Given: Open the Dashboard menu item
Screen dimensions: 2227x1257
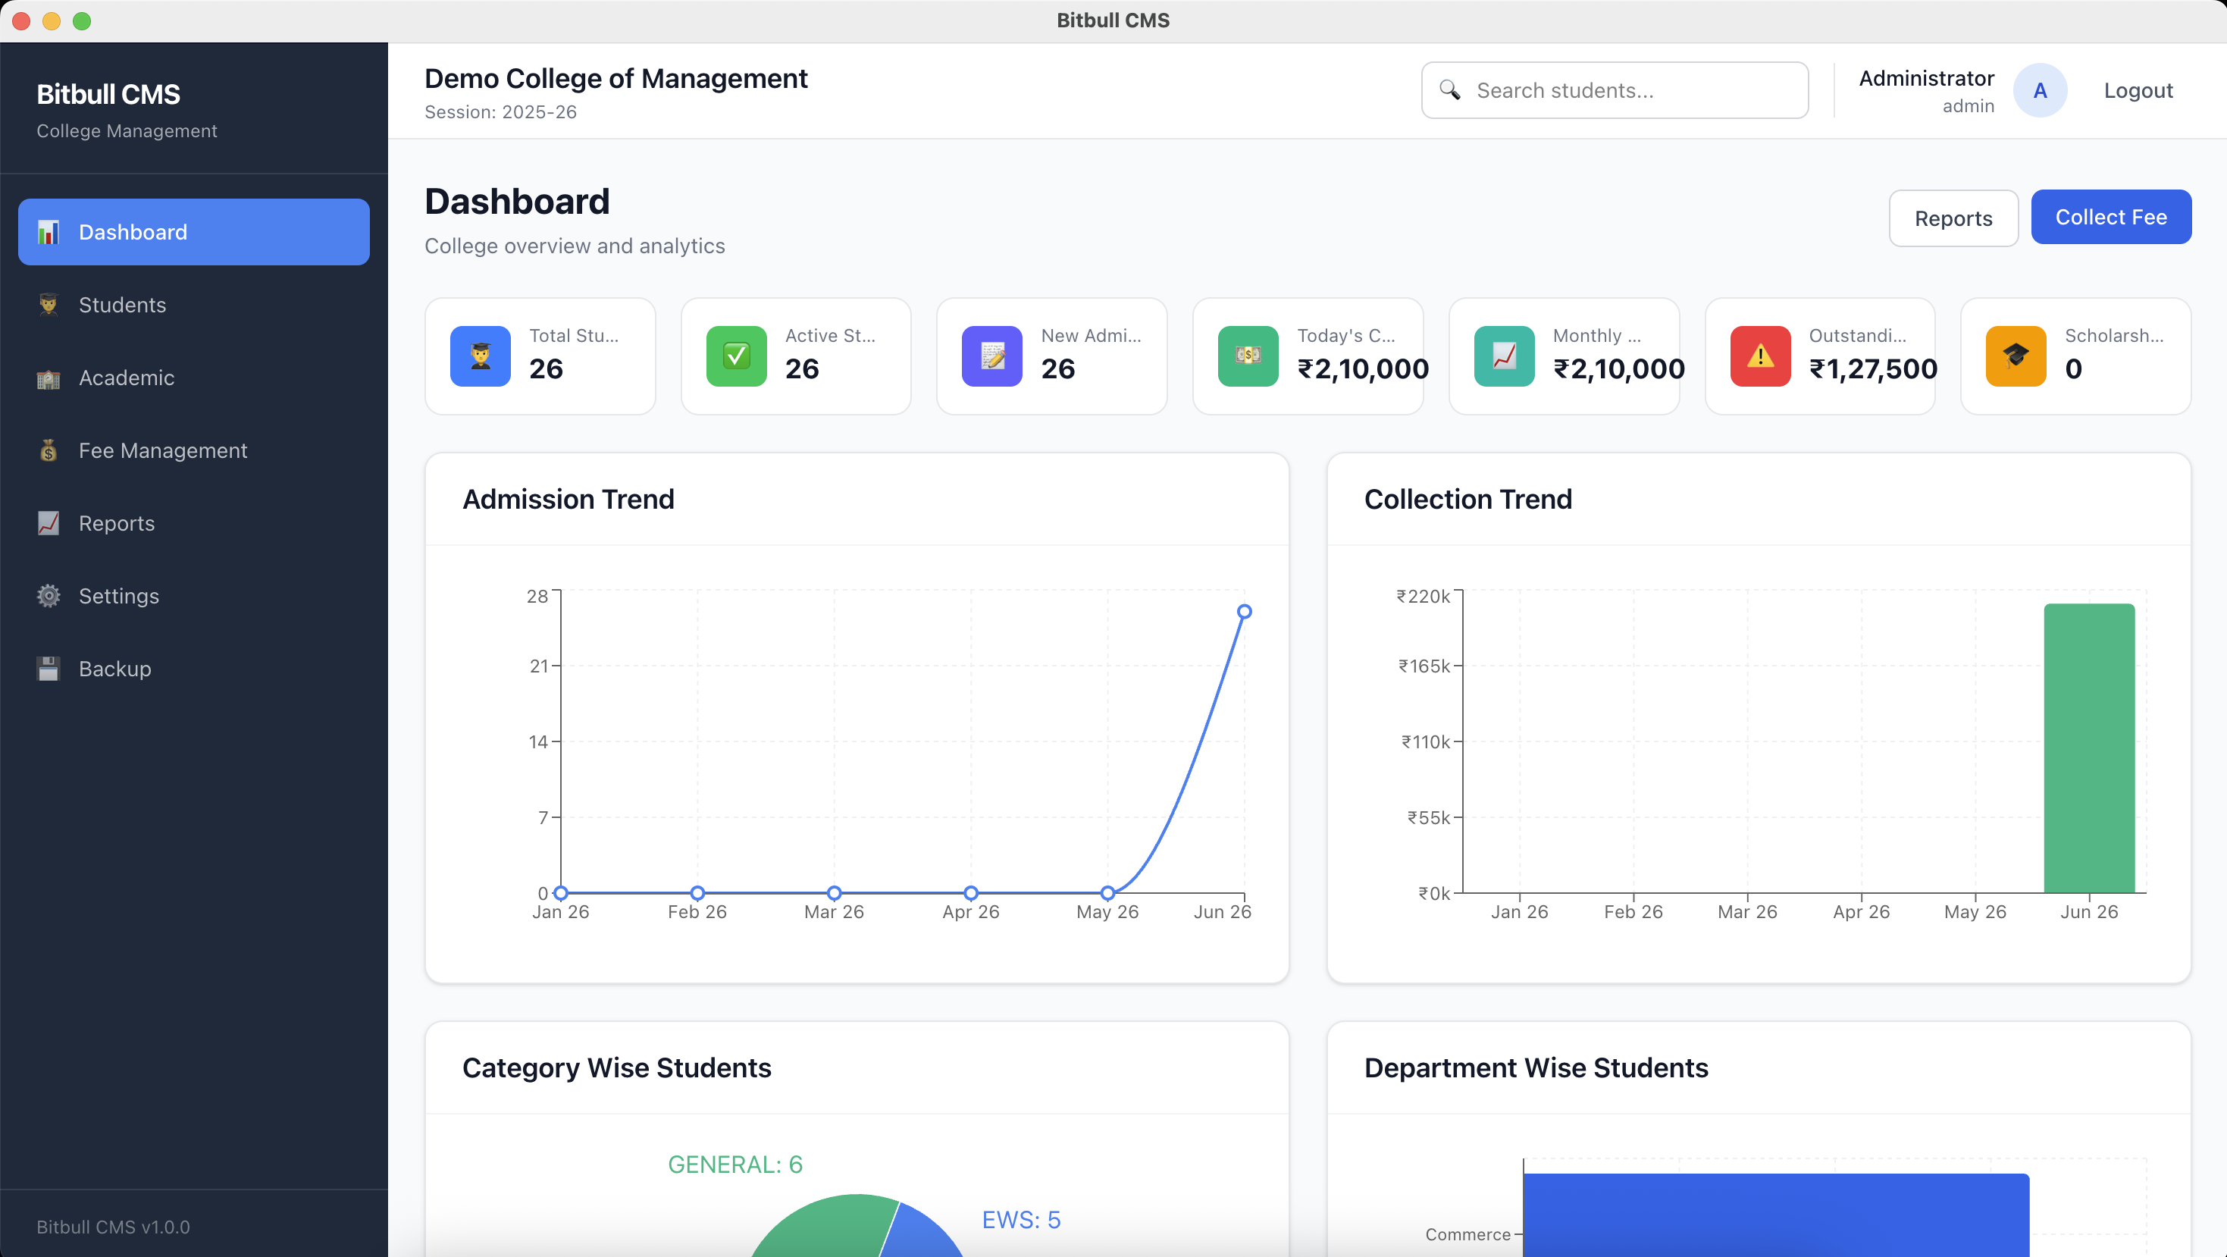Looking at the screenshot, I should [193, 232].
